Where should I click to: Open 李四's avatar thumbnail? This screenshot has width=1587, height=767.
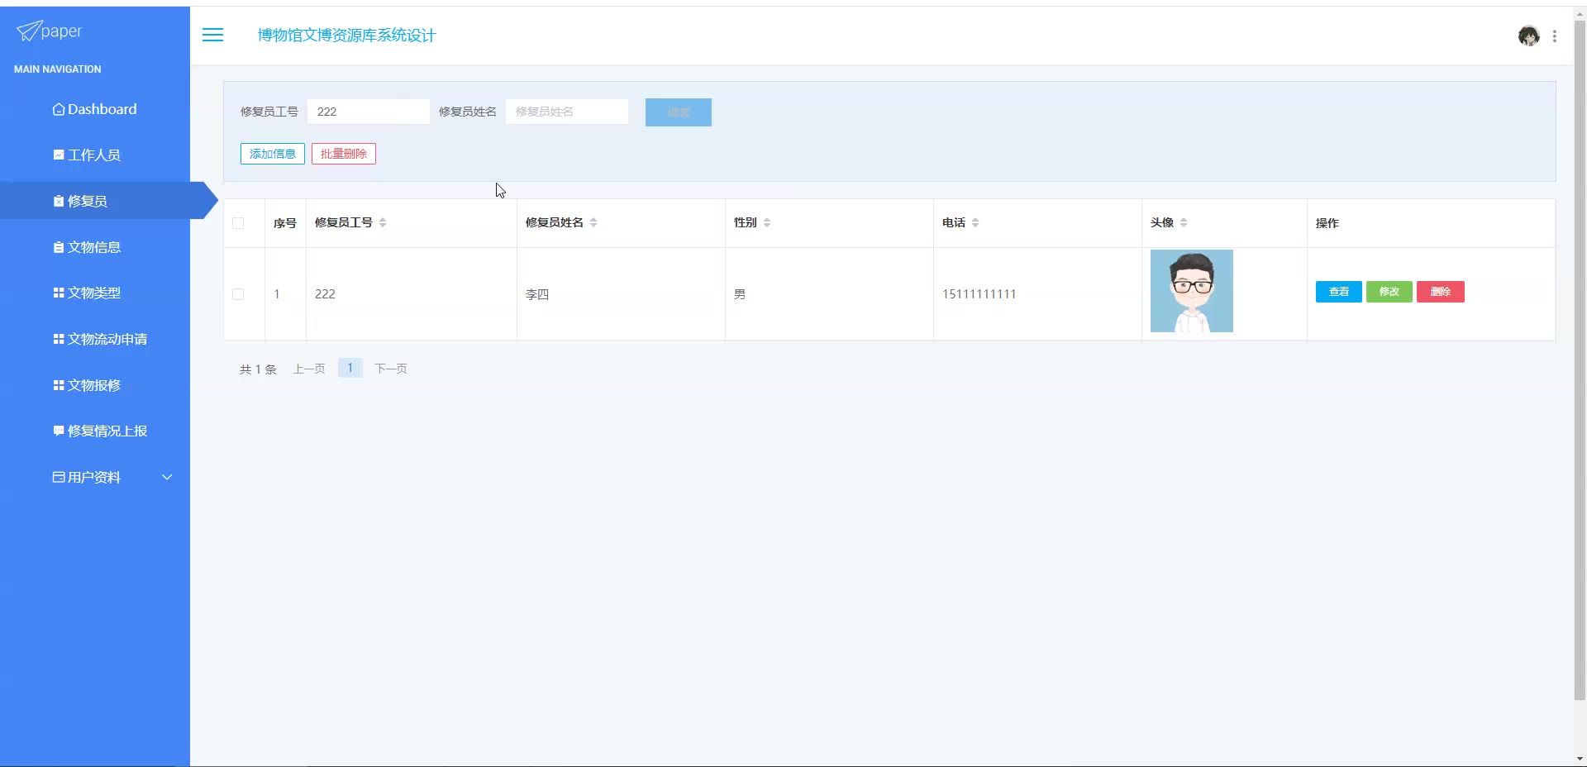[x=1192, y=291]
